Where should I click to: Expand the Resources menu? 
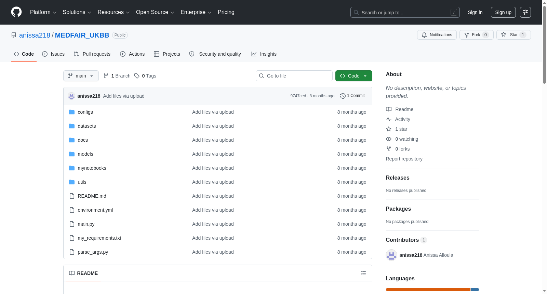click(x=114, y=12)
